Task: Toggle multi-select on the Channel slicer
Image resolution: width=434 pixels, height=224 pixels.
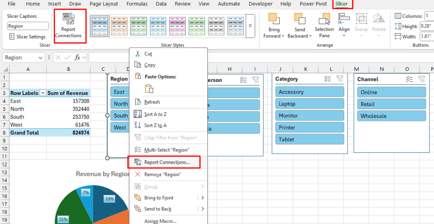Action: coord(409,79)
